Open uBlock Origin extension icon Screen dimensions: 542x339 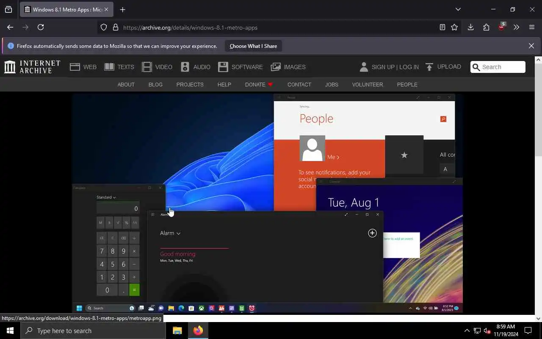(x=502, y=27)
